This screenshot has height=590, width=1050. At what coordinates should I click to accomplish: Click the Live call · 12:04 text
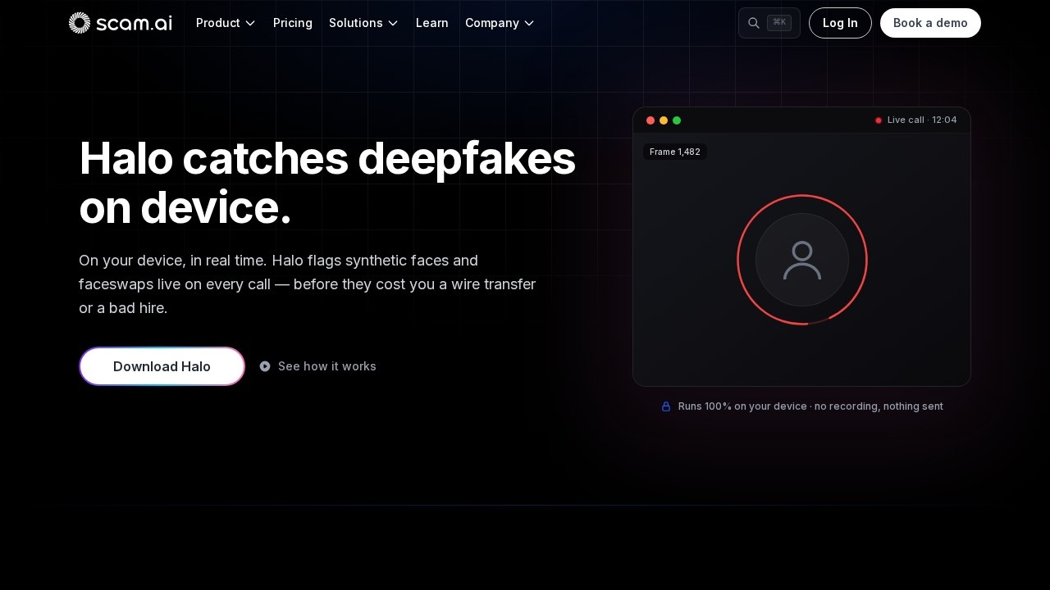922,120
